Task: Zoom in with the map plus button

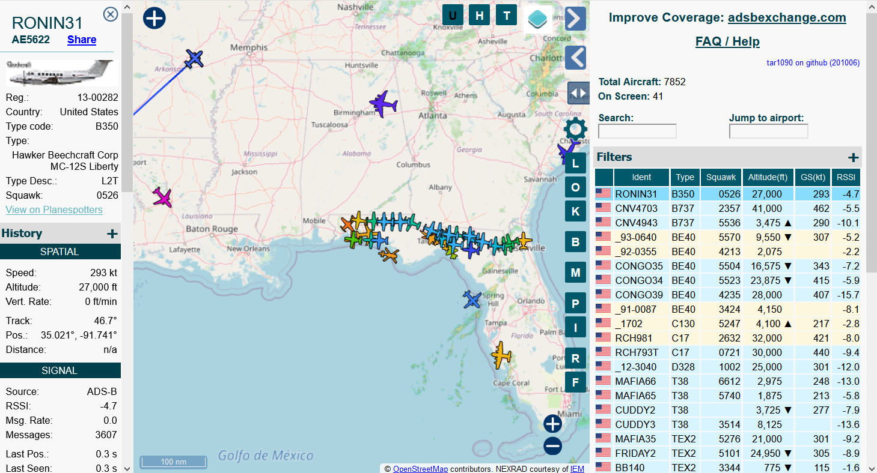Action: tap(552, 424)
